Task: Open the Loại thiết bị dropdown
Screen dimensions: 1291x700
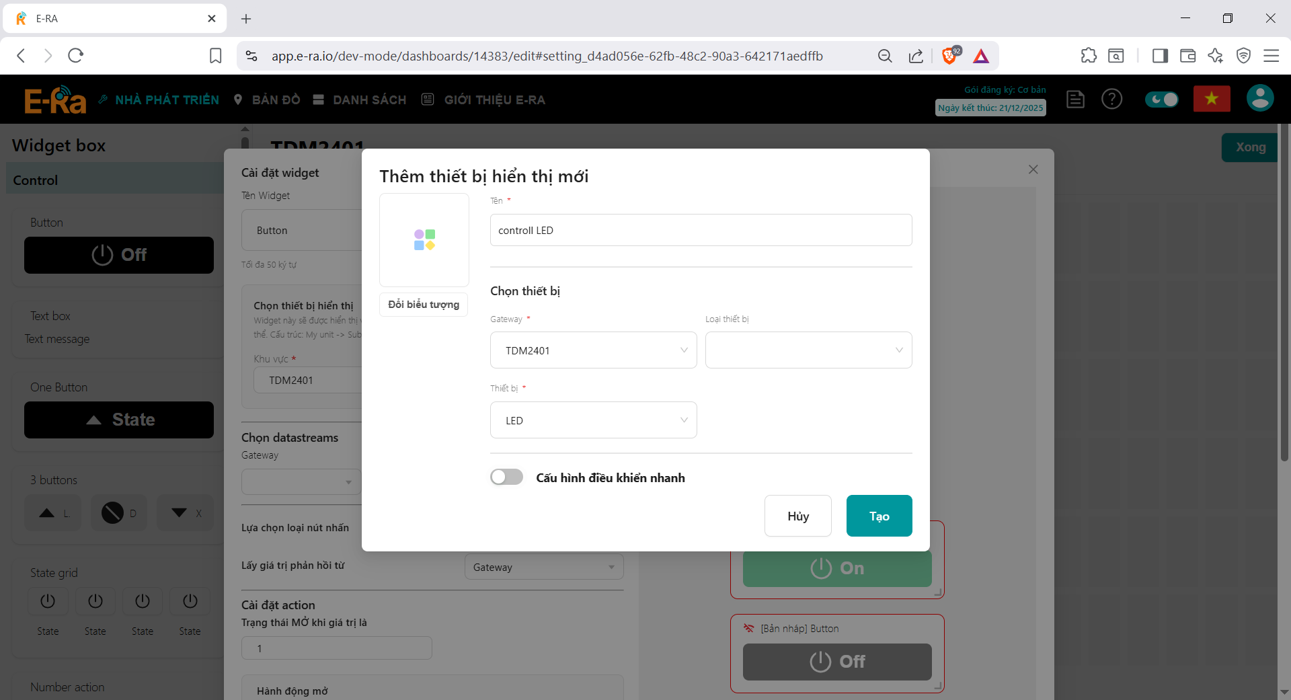Action: [x=808, y=350]
